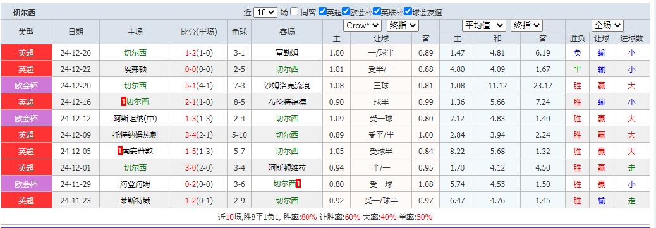The image size is (656, 228).
Task: Click the 英超 tag on 24-12-26 row
Action: (x=27, y=53)
